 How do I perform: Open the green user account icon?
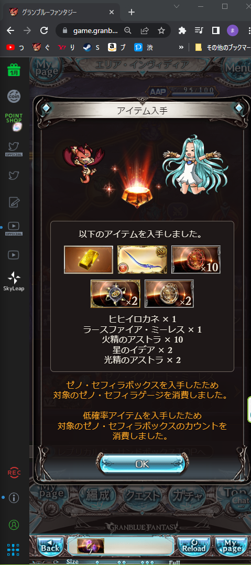point(14,524)
